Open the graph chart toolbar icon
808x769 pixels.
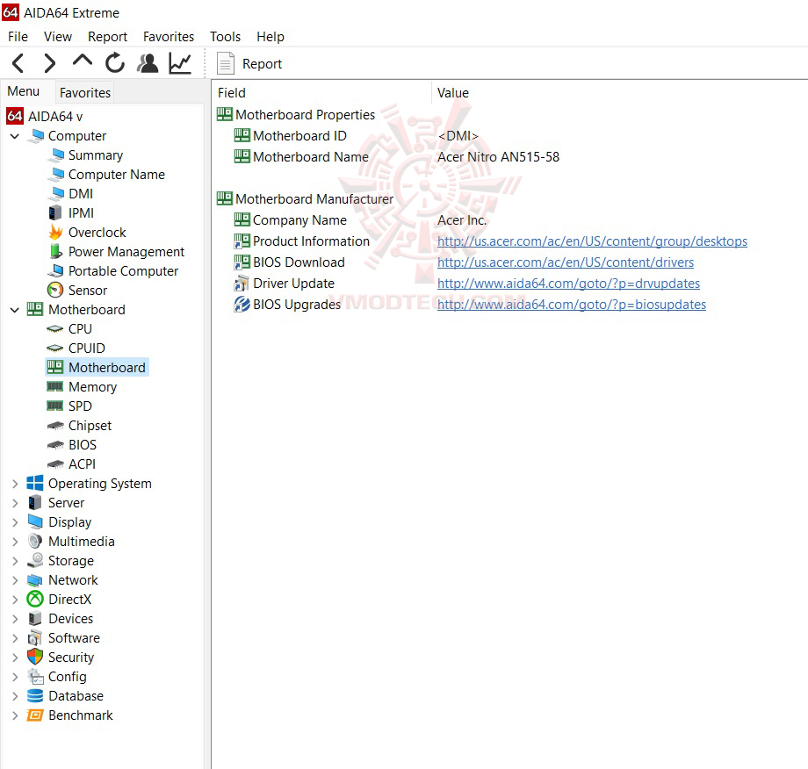point(180,63)
